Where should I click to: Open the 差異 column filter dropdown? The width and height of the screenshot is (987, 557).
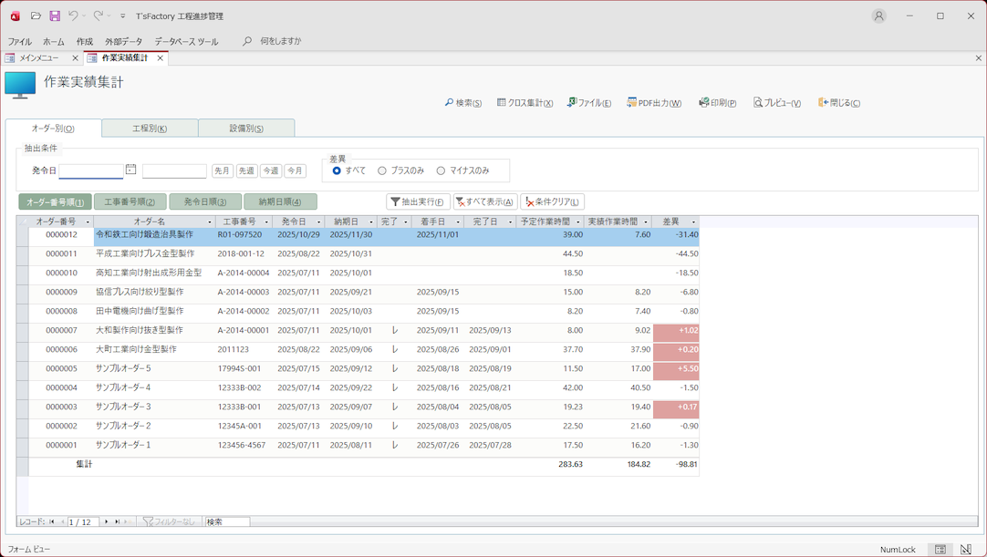[x=693, y=222]
